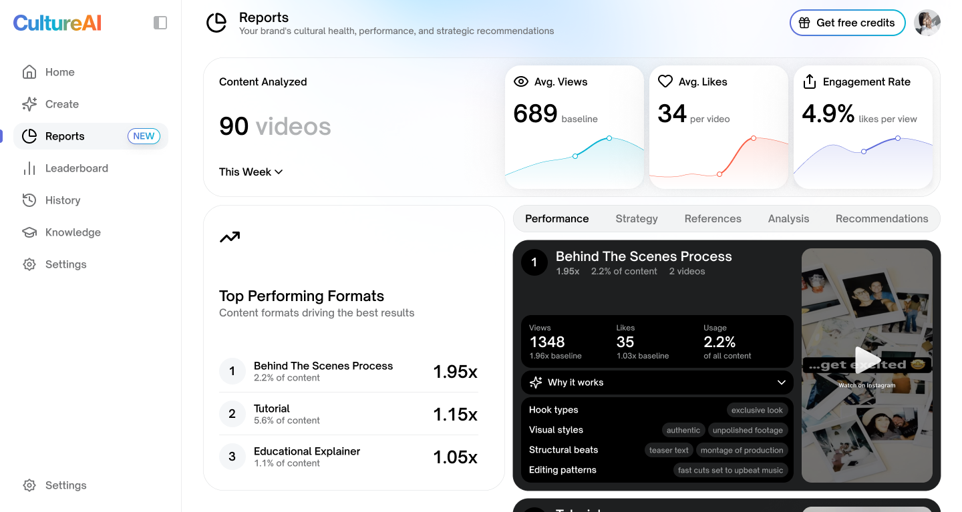Open the Watch on Instagram link
This screenshot has width=962, height=512.
[x=866, y=385]
